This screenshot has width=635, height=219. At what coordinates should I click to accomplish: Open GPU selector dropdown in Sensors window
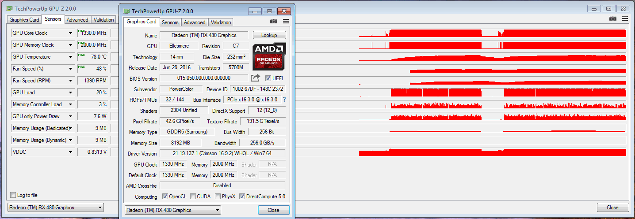coord(56,208)
